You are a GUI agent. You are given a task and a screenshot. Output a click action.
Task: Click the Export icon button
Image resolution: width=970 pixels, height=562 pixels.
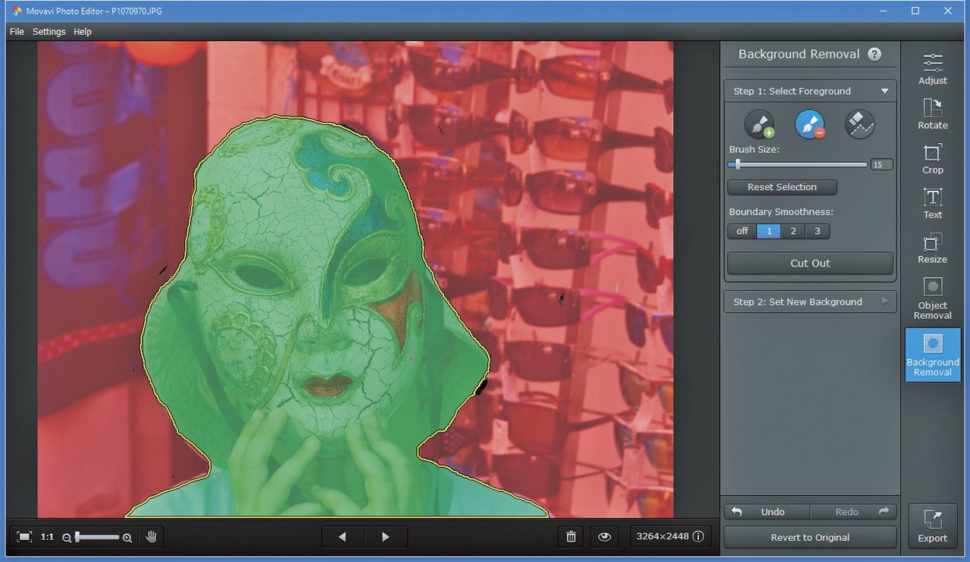[x=933, y=526]
